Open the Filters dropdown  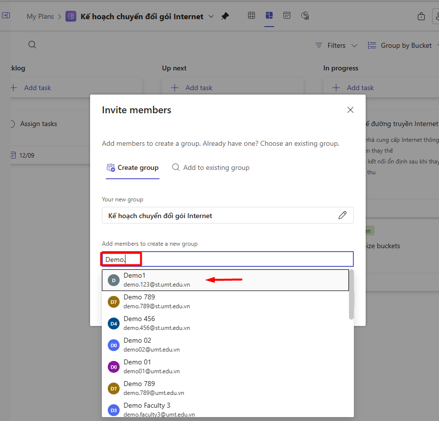337,45
